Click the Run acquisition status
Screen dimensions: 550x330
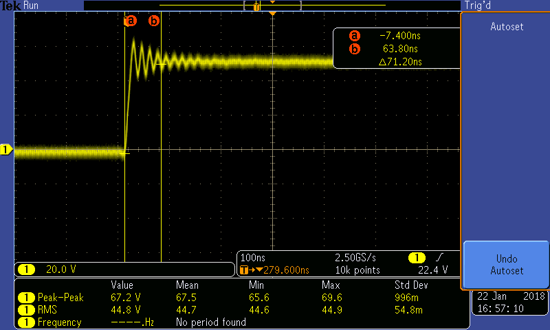click(x=31, y=5)
